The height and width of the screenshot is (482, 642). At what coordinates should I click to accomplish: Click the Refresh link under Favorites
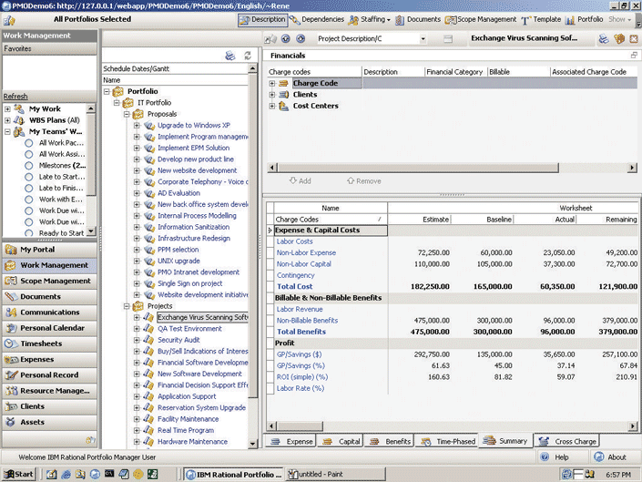(x=15, y=97)
